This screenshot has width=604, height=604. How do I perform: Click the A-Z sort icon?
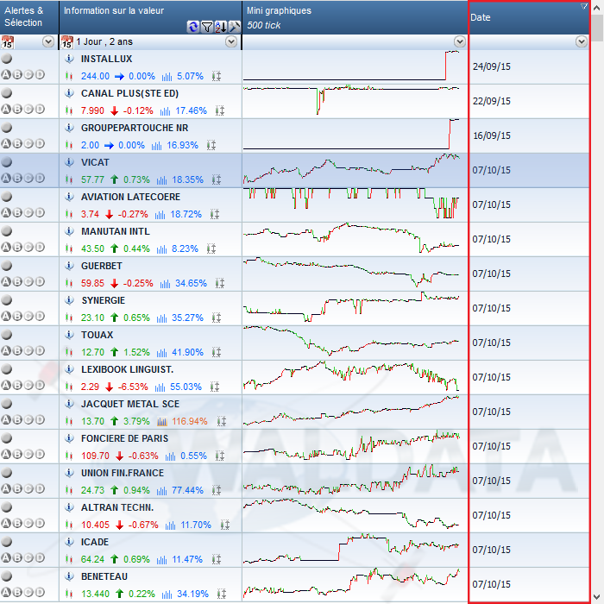221,27
